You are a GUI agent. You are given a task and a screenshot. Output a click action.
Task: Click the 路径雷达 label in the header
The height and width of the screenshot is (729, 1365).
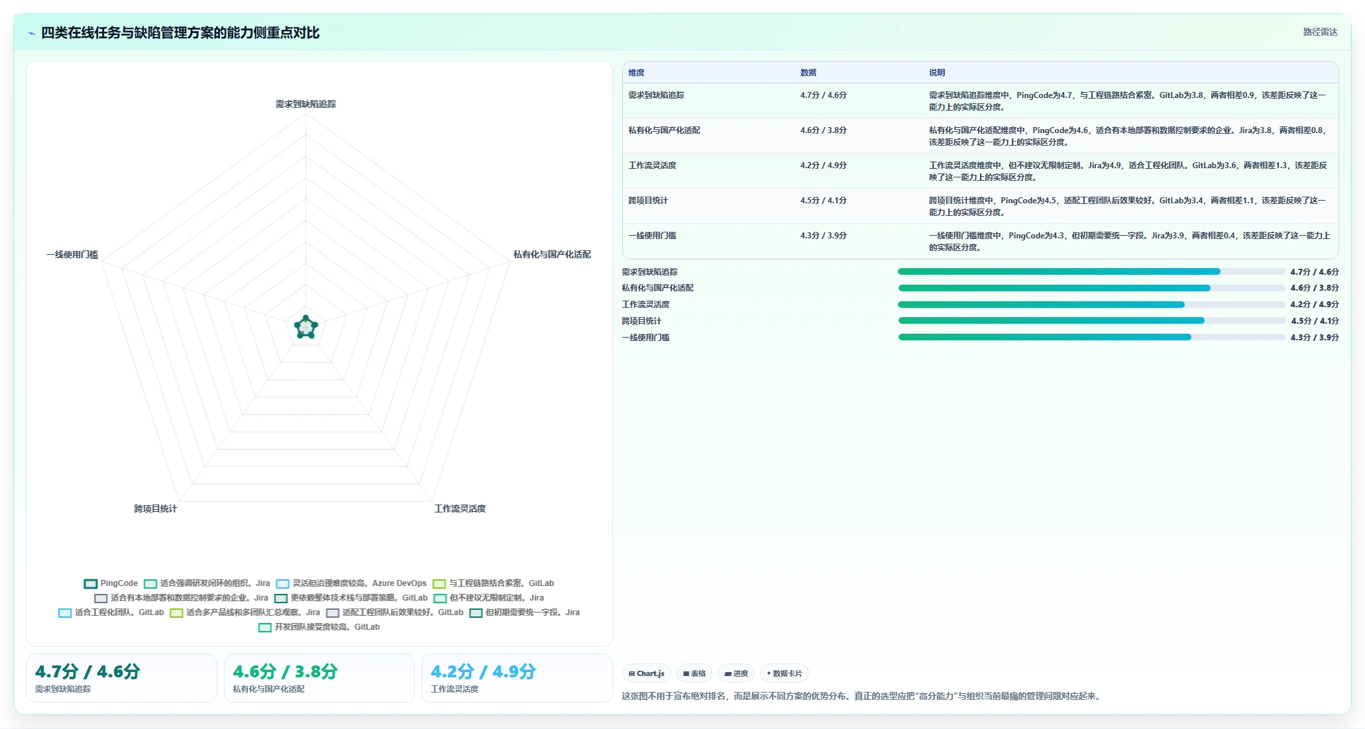1320,32
